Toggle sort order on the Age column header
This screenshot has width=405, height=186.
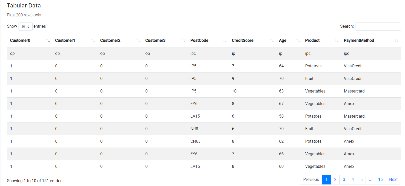298,40
